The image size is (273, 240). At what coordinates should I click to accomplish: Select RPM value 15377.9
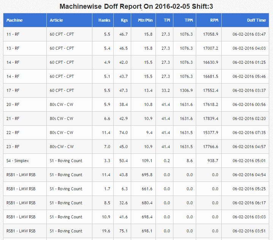(211, 133)
